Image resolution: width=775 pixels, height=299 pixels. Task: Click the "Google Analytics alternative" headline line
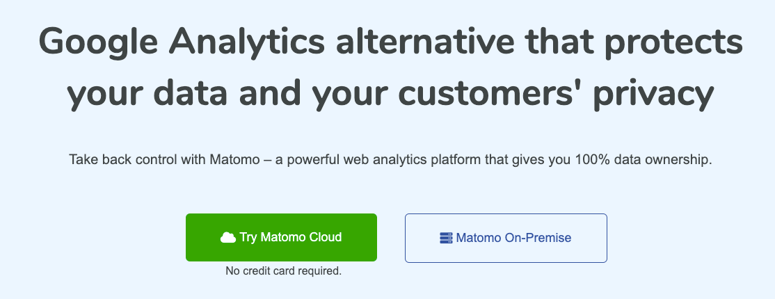[x=390, y=44]
